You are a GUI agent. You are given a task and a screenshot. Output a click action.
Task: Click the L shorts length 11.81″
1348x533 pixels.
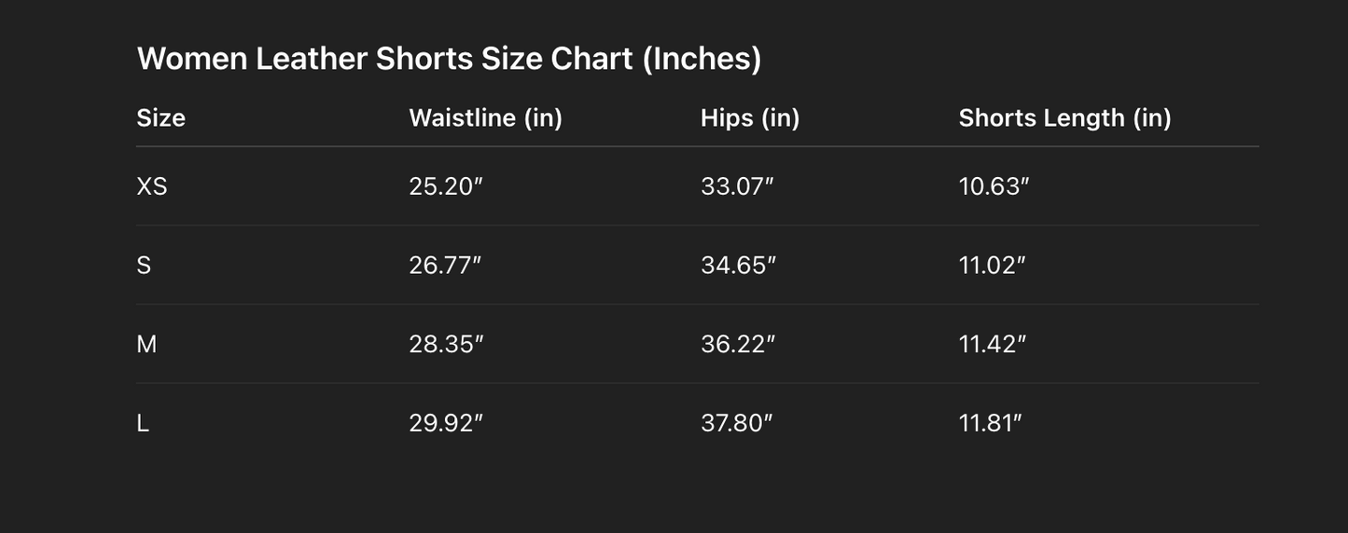[991, 423]
